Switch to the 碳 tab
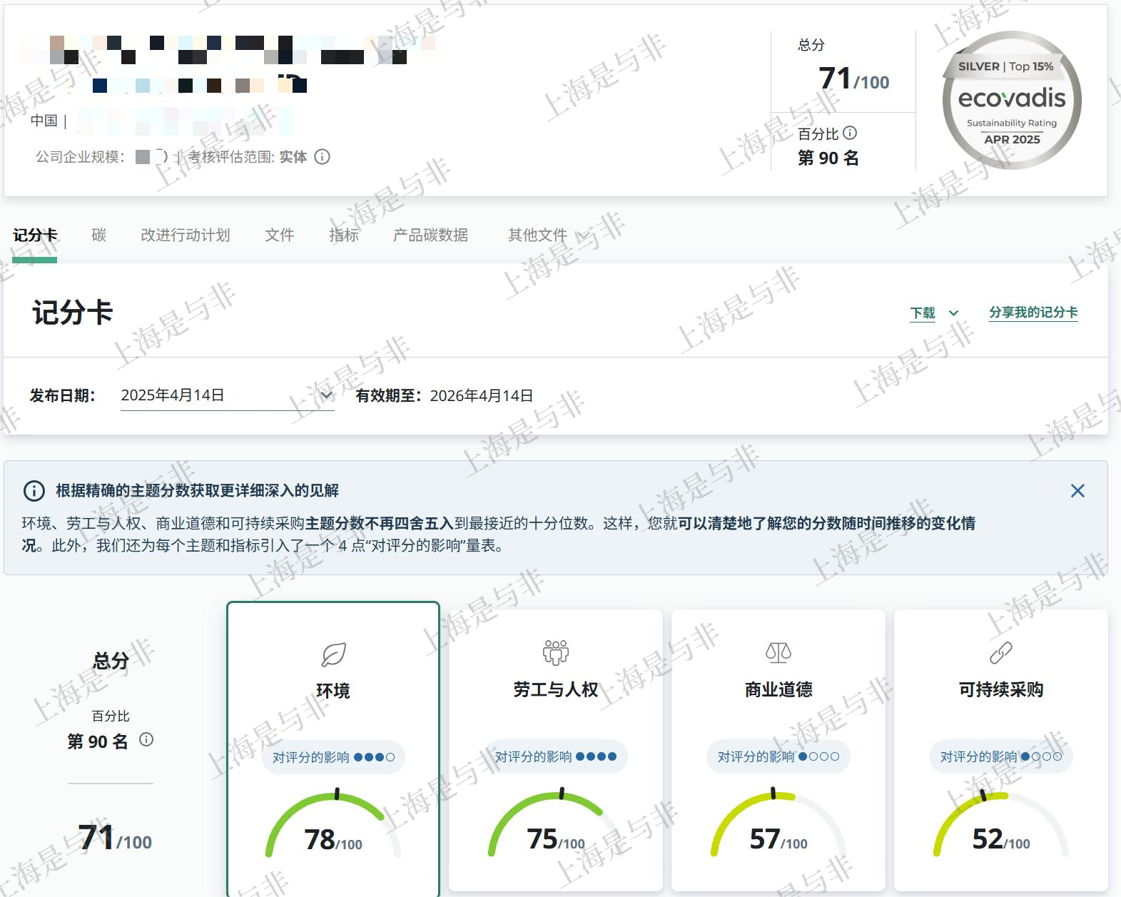This screenshot has width=1121, height=897. tap(99, 235)
